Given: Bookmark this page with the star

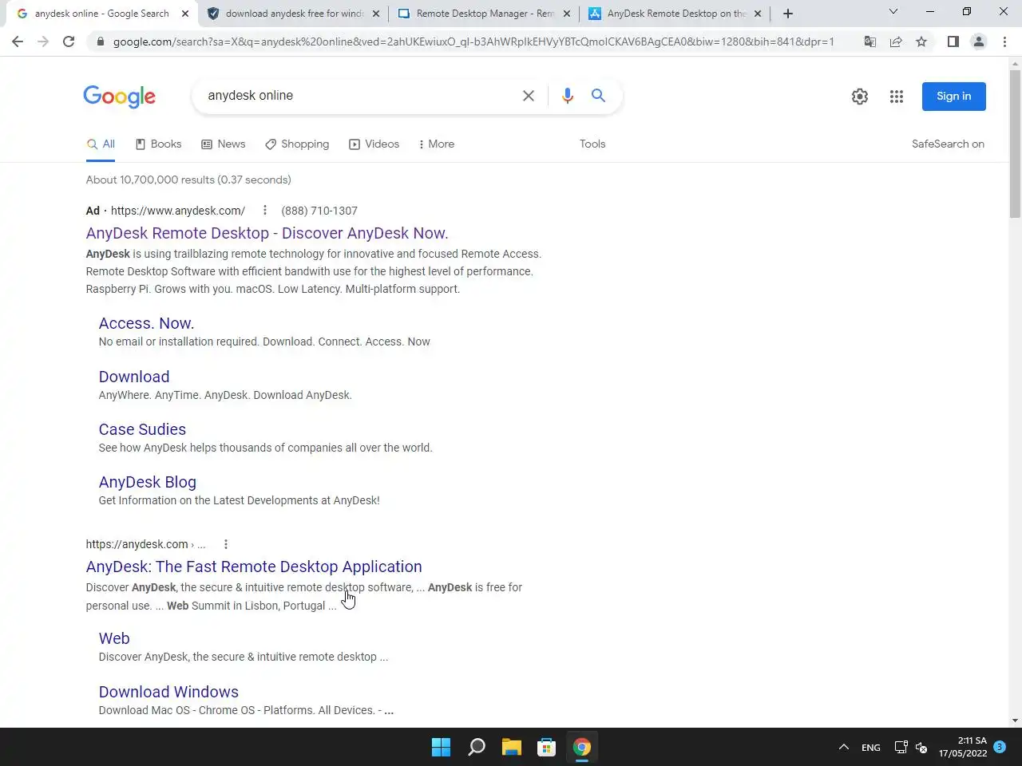Looking at the screenshot, I should coord(921,41).
